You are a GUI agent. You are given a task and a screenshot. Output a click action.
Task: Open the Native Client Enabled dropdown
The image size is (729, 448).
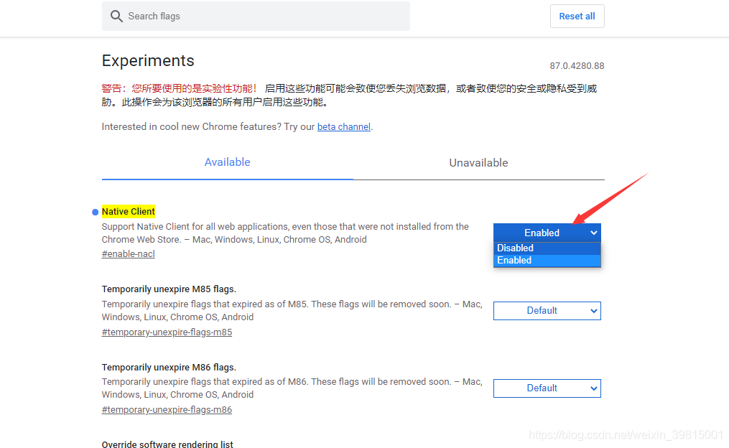point(547,233)
